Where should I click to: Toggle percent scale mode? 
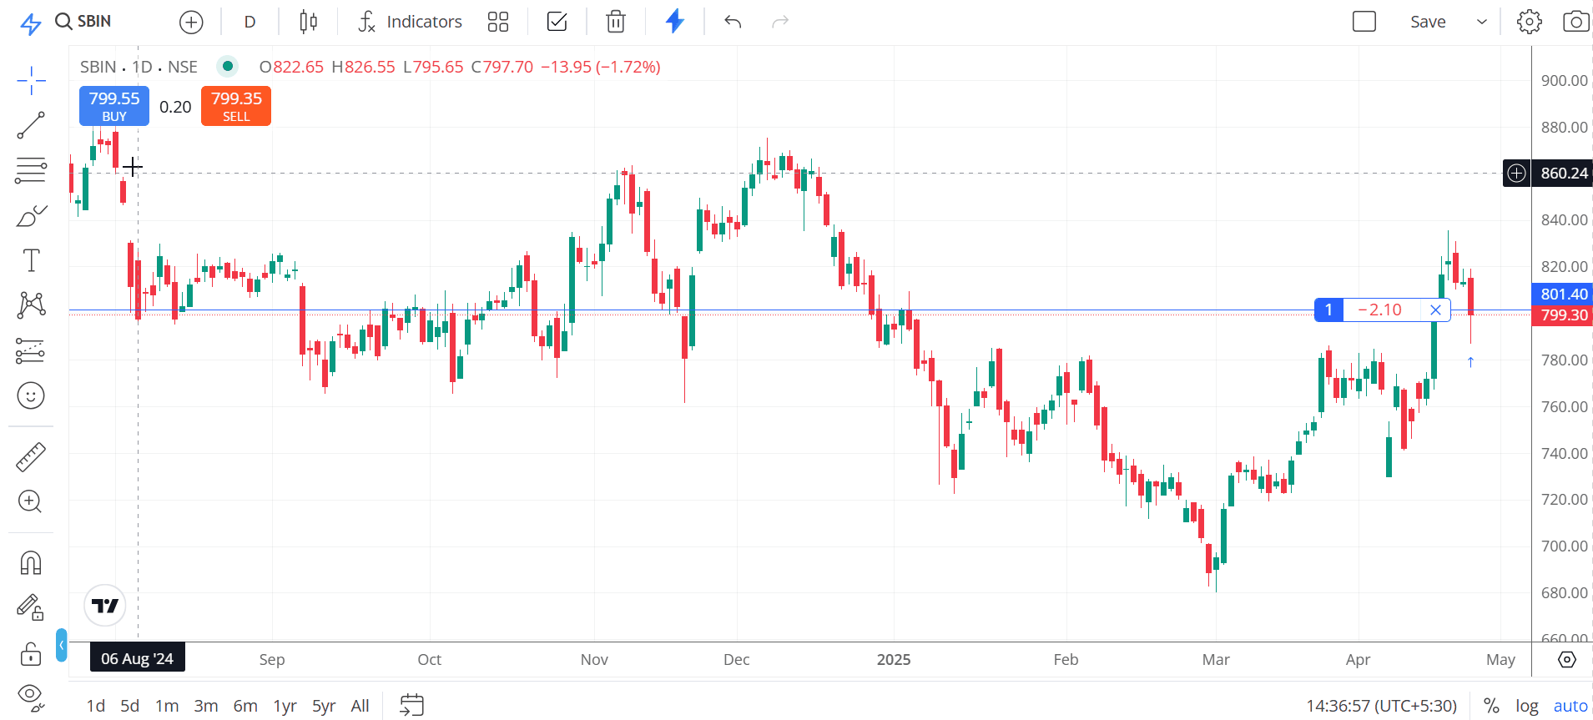pos(1491,706)
